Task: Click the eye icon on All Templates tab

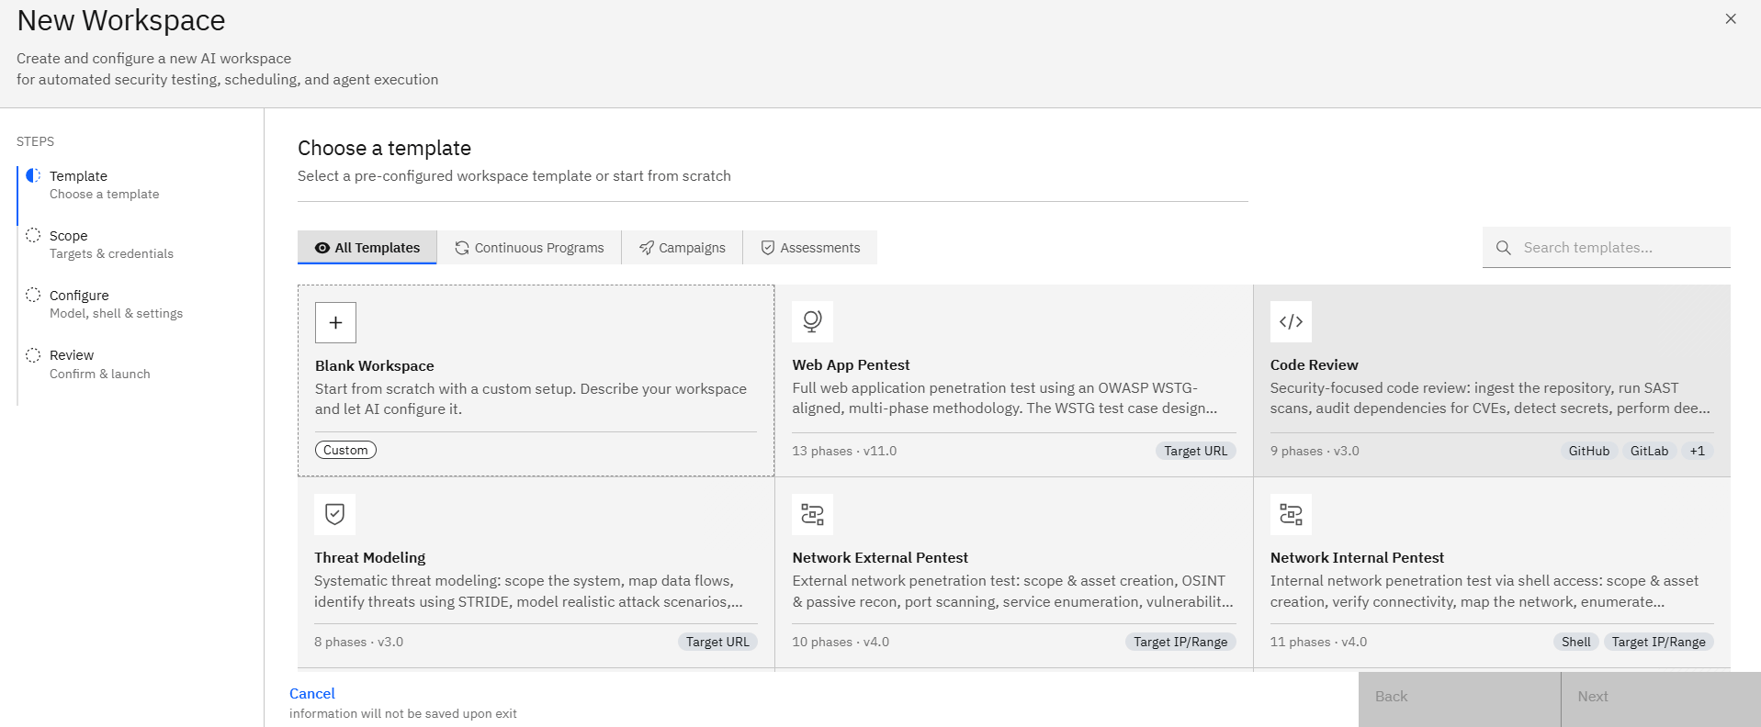Action: pos(322,248)
